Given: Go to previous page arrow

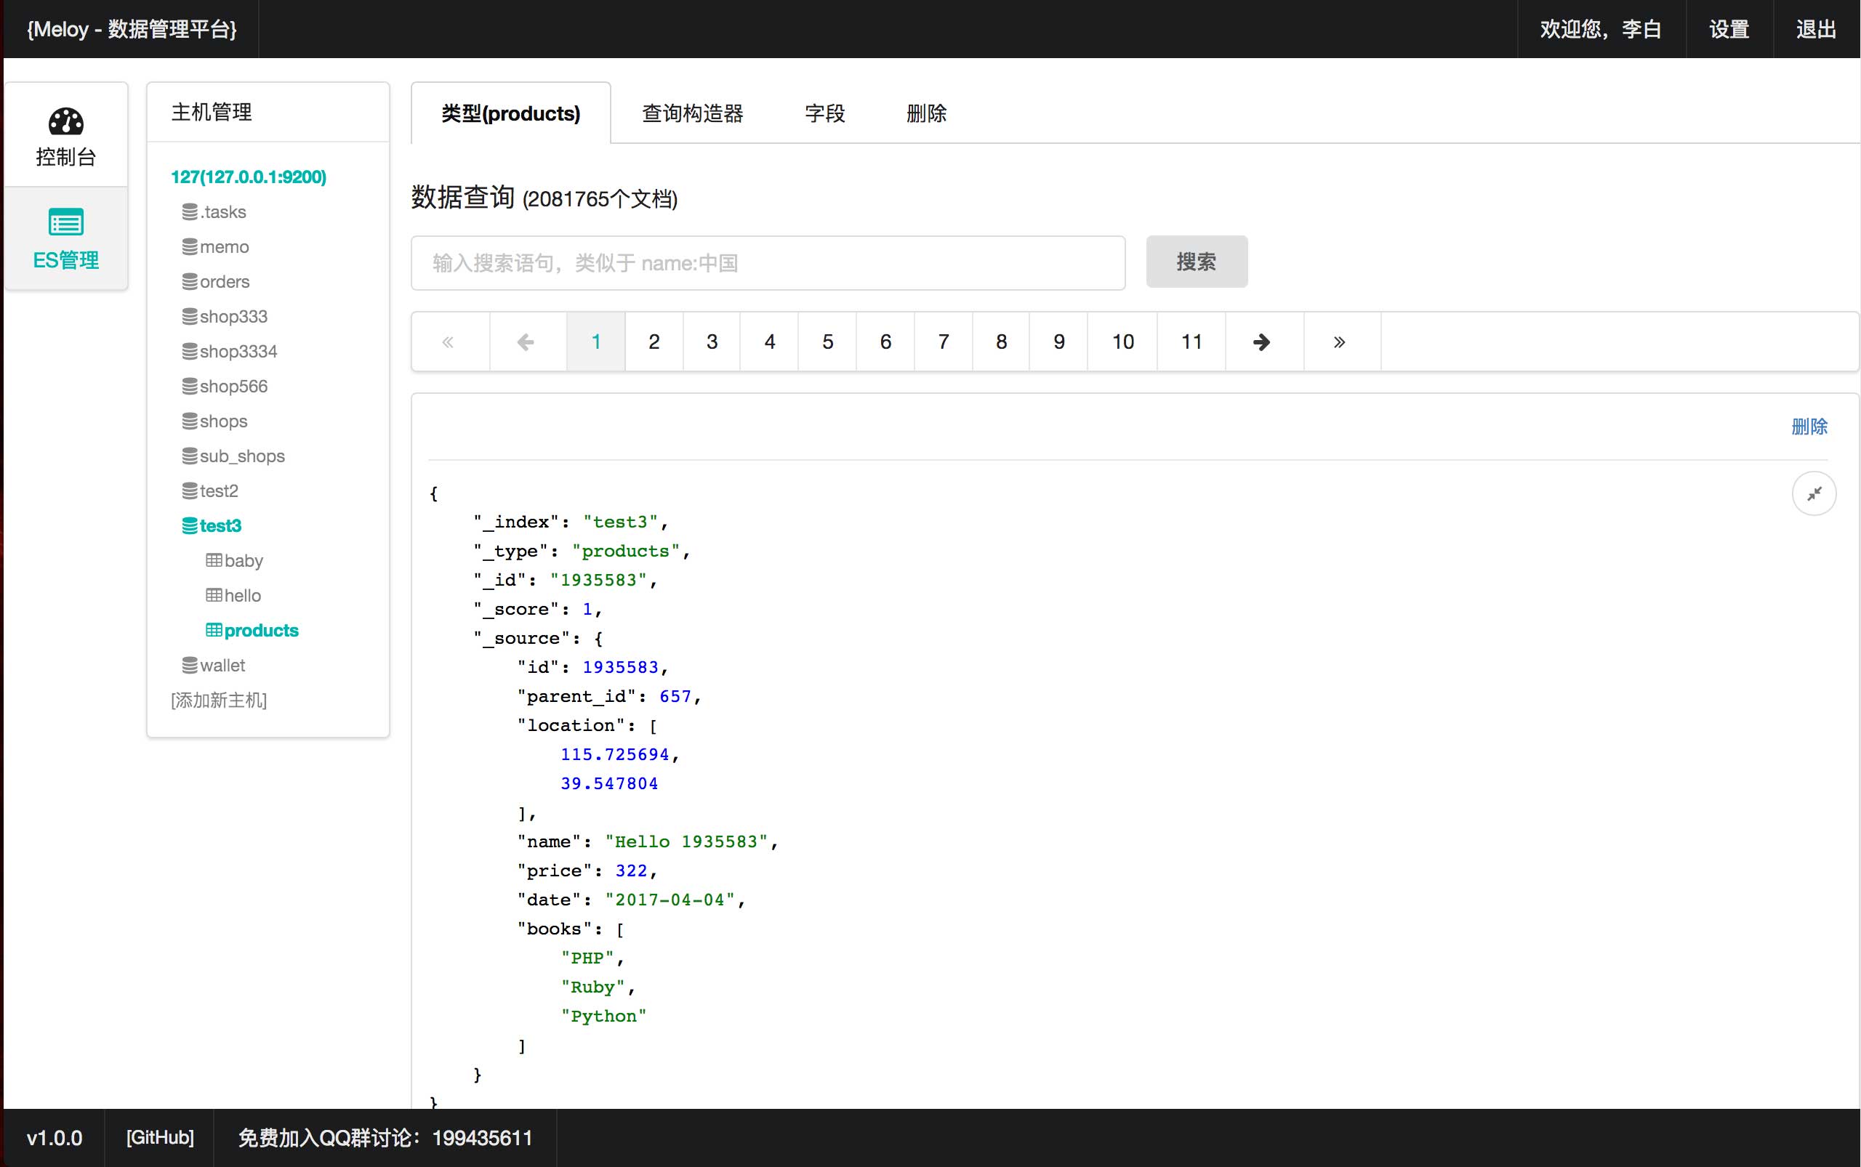Looking at the screenshot, I should click(526, 342).
